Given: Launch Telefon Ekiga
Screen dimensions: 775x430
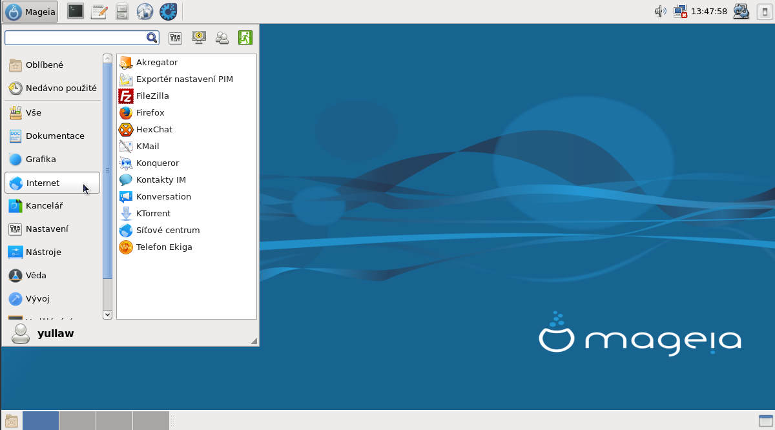Looking at the screenshot, I should pos(187,247).
